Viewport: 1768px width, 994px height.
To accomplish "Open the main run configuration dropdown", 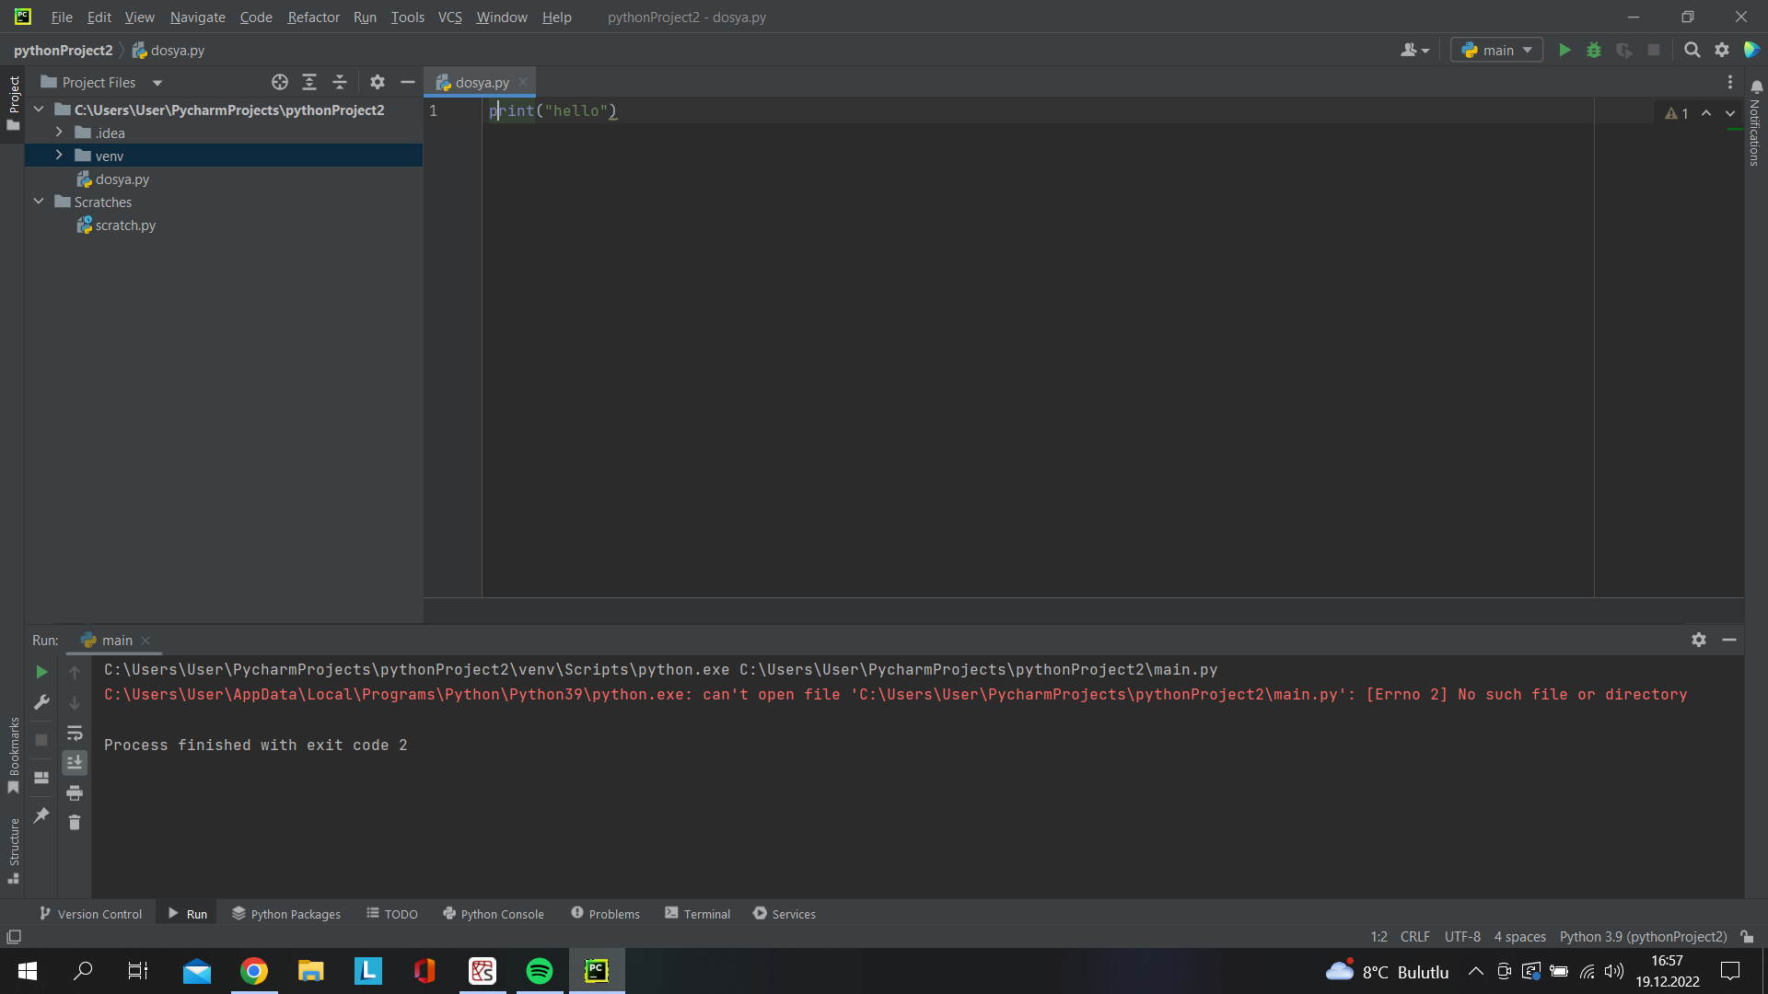I will tap(1496, 51).
